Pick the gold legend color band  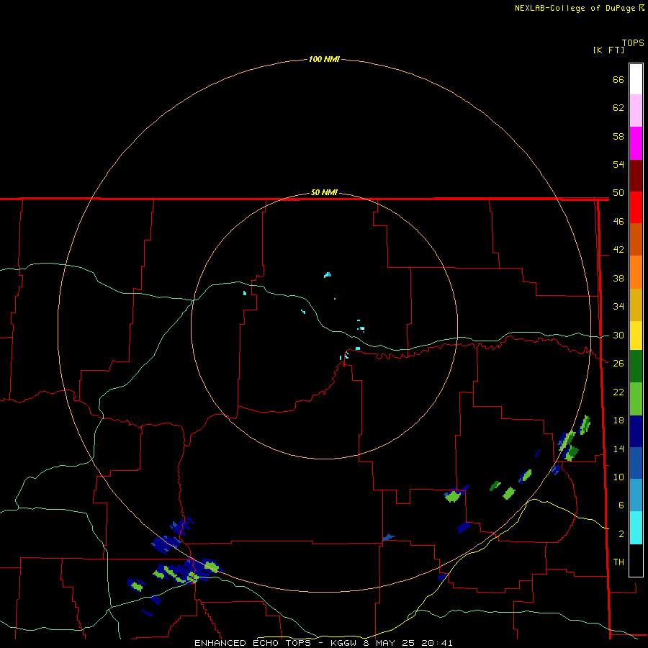pos(636,305)
